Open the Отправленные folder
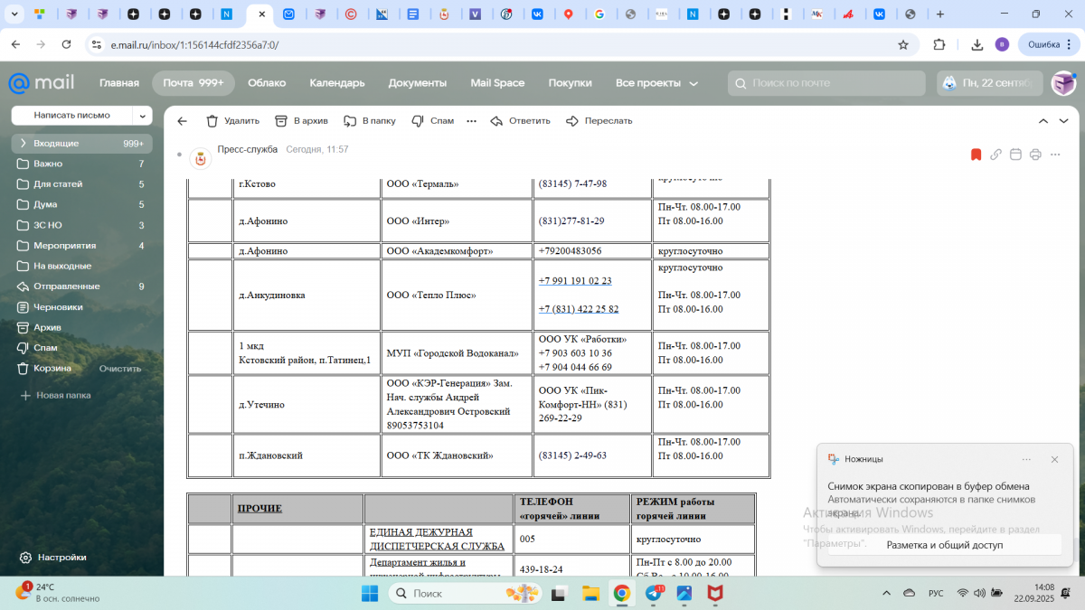Screen dimensions: 1085x610 (x=81, y=286)
